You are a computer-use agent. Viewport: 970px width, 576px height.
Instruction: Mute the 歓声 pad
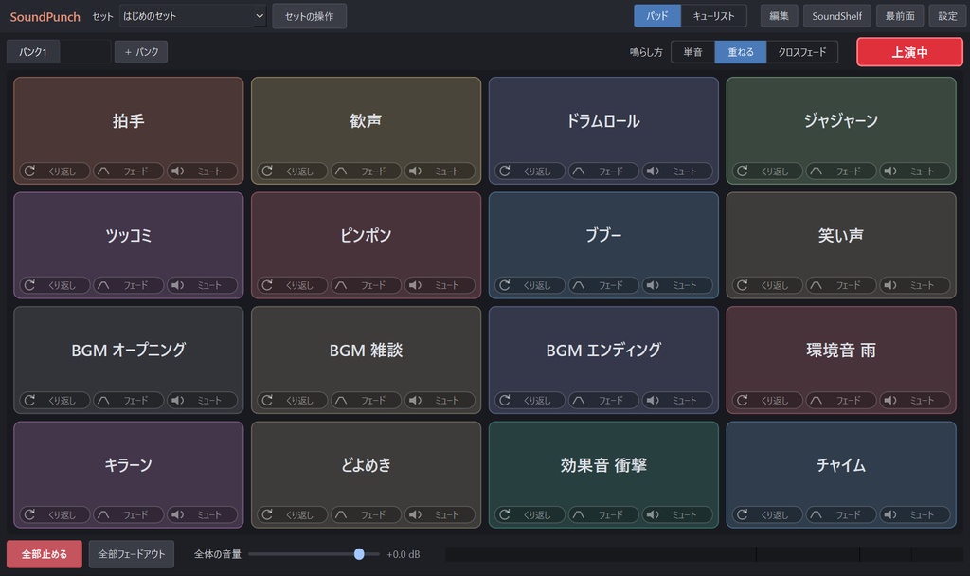pyautogui.click(x=440, y=171)
